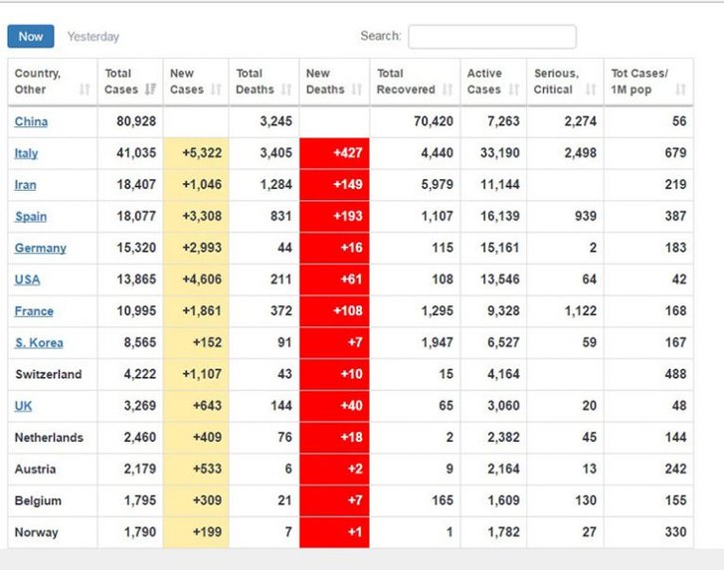Click Spain cases per million 387
724x570 pixels.
click(x=675, y=216)
